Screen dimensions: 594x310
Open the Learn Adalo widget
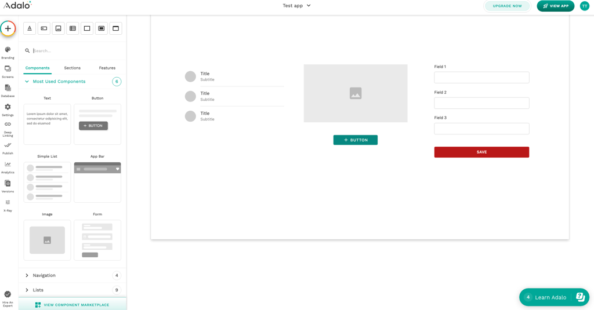point(554,297)
